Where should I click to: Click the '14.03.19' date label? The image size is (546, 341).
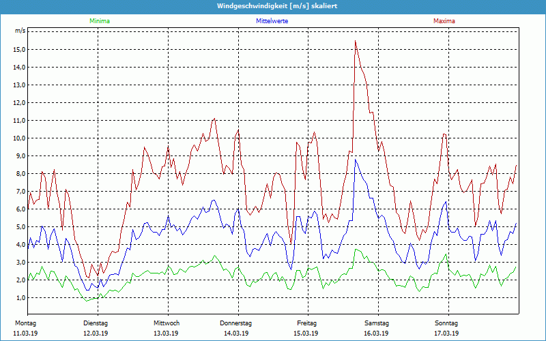pos(236,333)
